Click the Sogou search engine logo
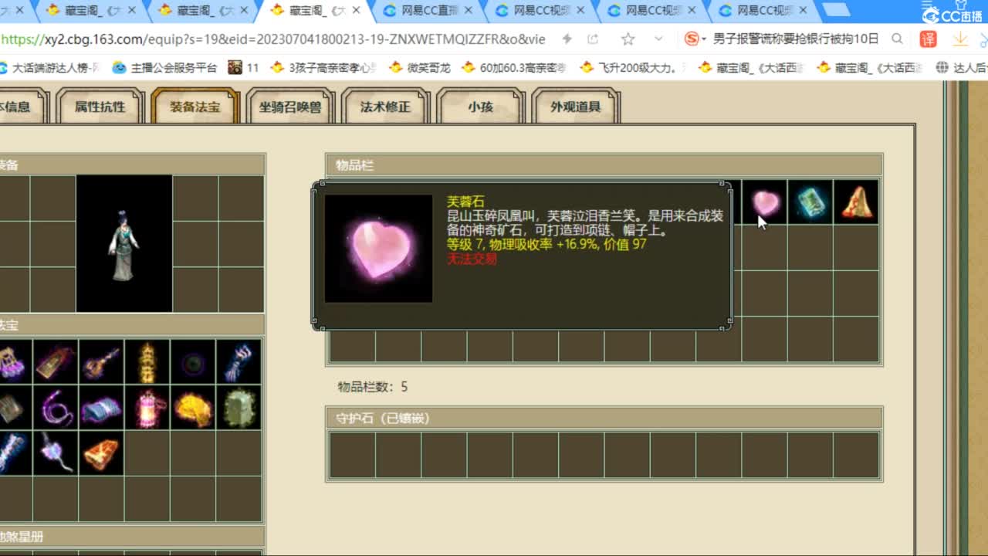This screenshot has height=556, width=988. click(x=693, y=39)
